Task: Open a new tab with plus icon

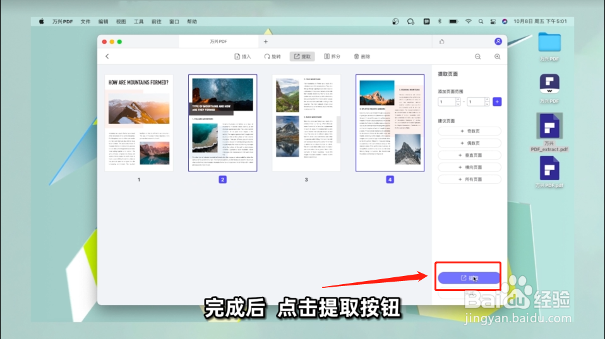Action: point(265,42)
